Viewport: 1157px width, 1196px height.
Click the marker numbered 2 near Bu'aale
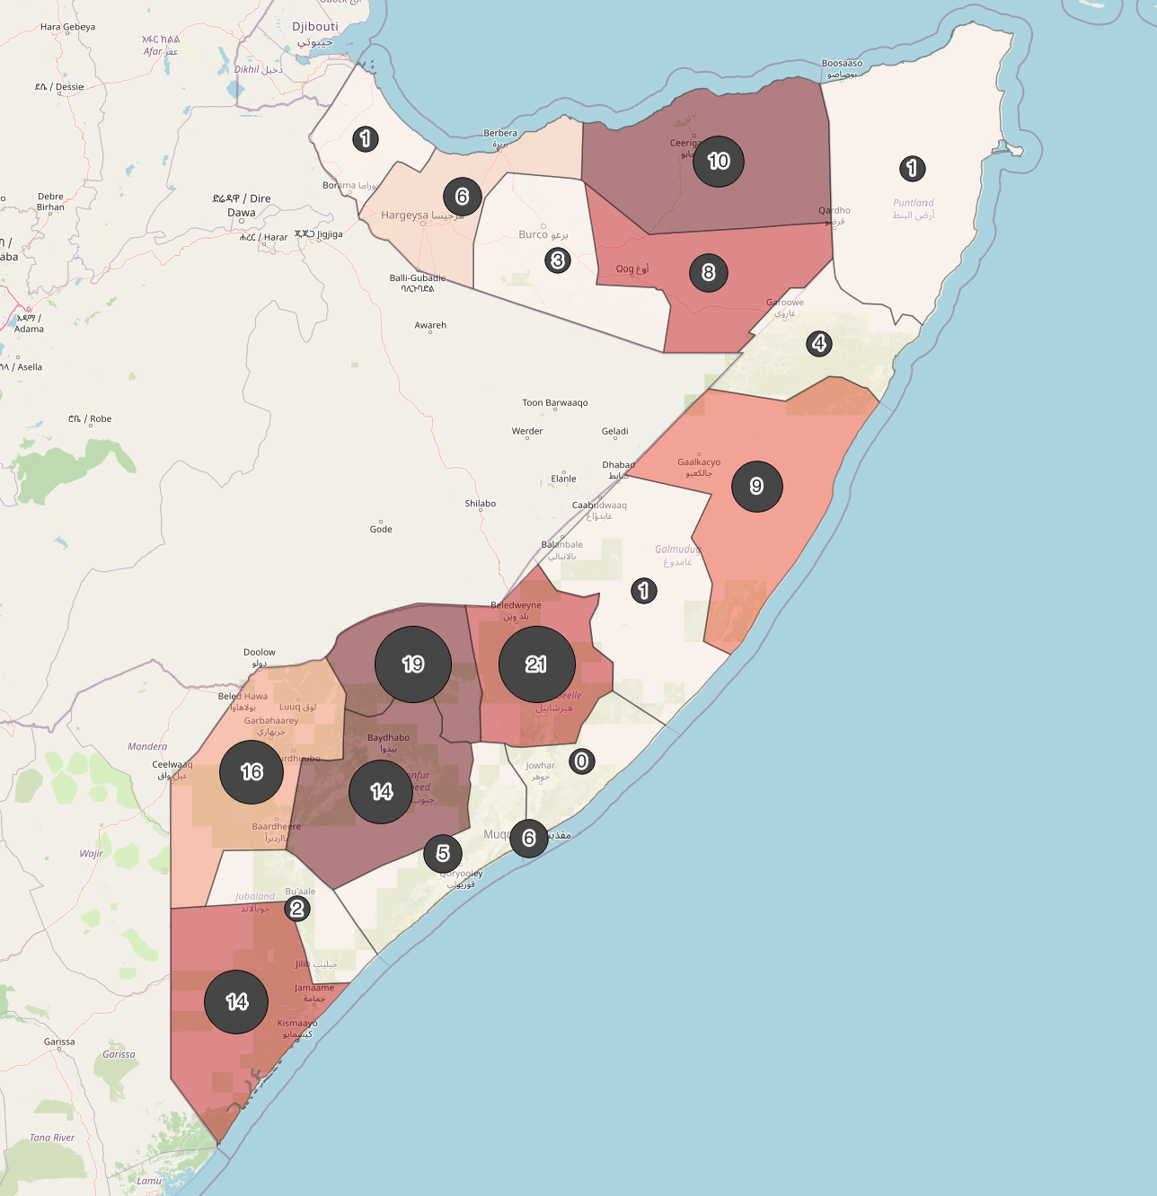pos(297,909)
